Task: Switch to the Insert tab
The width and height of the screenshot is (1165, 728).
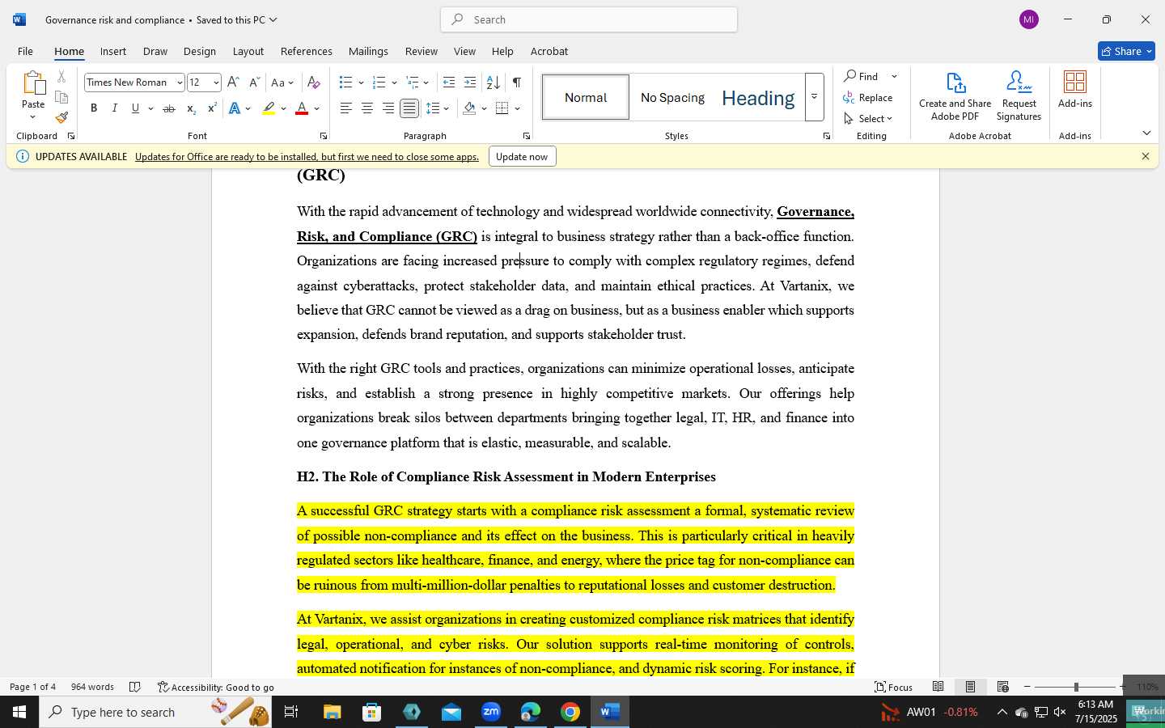Action: pyautogui.click(x=113, y=51)
